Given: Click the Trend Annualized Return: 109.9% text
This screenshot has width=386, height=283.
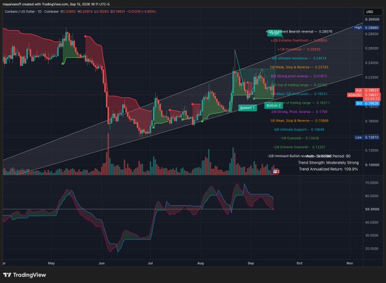Looking at the screenshot, I should 329,169.
